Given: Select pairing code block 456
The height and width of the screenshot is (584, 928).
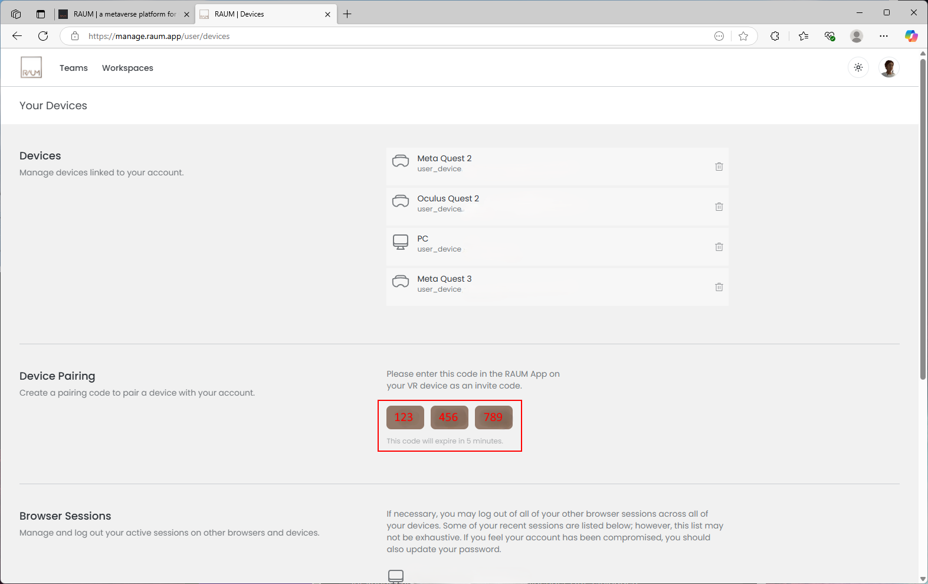Looking at the screenshot, I should 449,417.
